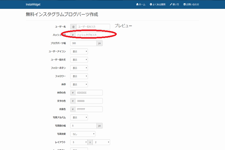Click the # icon beside 文字の色 field
Viewport: 225px width, 150px height.
coord(73,101)
